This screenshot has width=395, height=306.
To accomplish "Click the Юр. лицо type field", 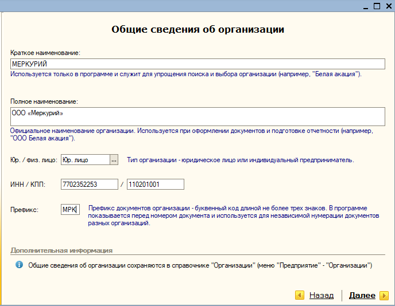I will (86, 160).
